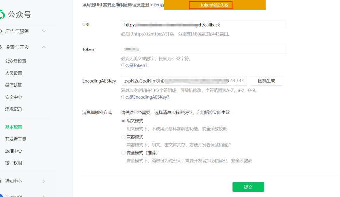Select the 明文模式 radio button
The width and height of the screenshot is (340, 197).
pyautogui.click(x=123, y=121)
